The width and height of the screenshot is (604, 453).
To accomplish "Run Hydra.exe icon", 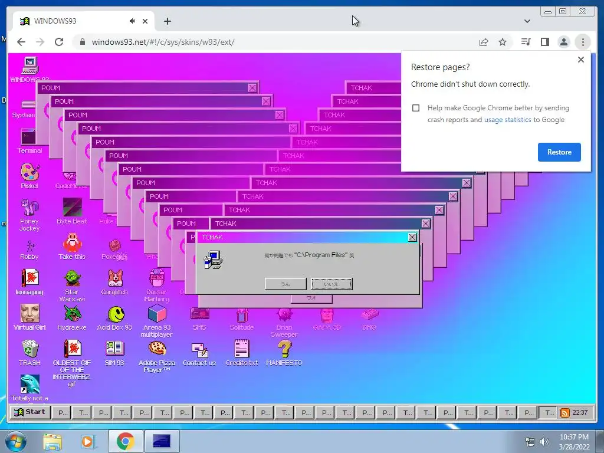I will click(x=72, y=317).
